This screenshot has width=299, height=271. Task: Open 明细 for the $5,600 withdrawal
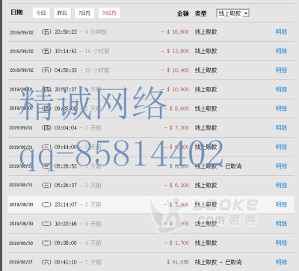pos(281,204)
